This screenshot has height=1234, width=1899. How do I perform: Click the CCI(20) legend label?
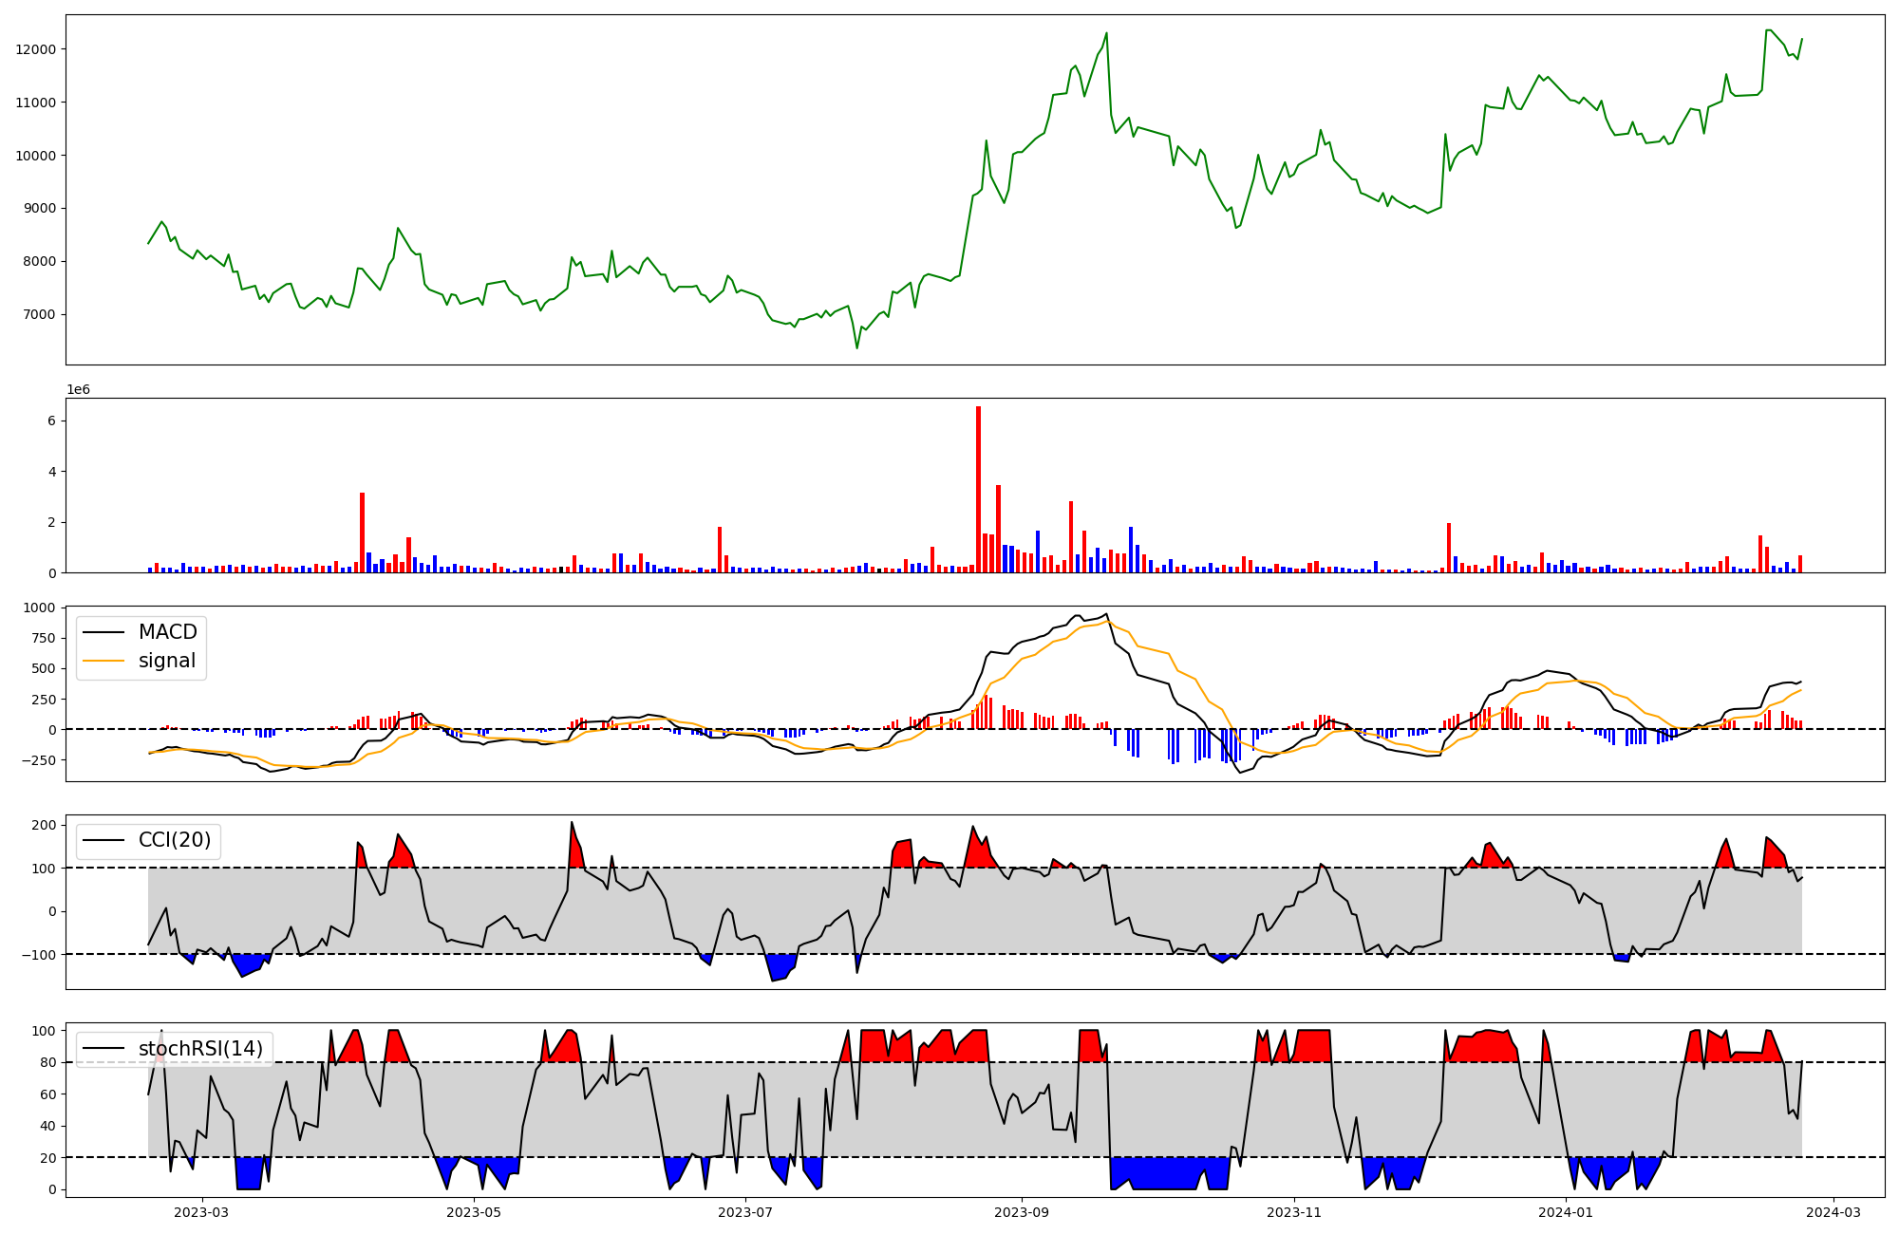tap(175, 840)
